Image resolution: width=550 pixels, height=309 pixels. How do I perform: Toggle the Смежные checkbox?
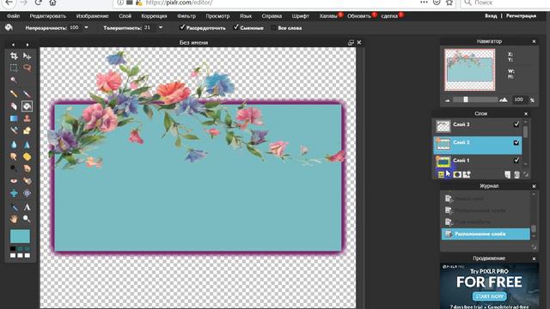tap(236, 27)
